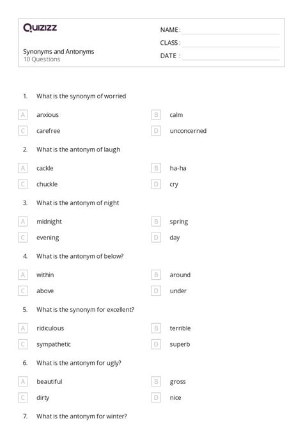Check box A beside beautiful
The image size is (303, 428).
click(x=22, y=381)
